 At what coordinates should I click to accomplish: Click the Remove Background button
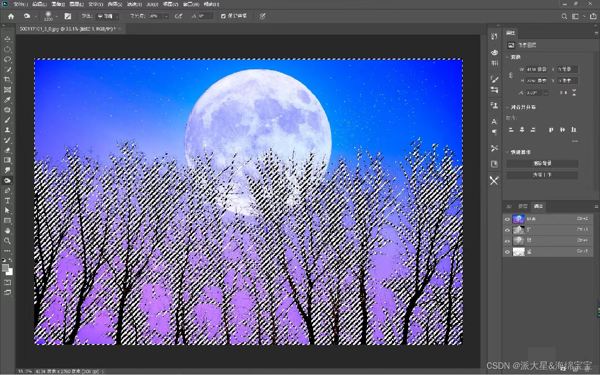click(x=542, y=164)
